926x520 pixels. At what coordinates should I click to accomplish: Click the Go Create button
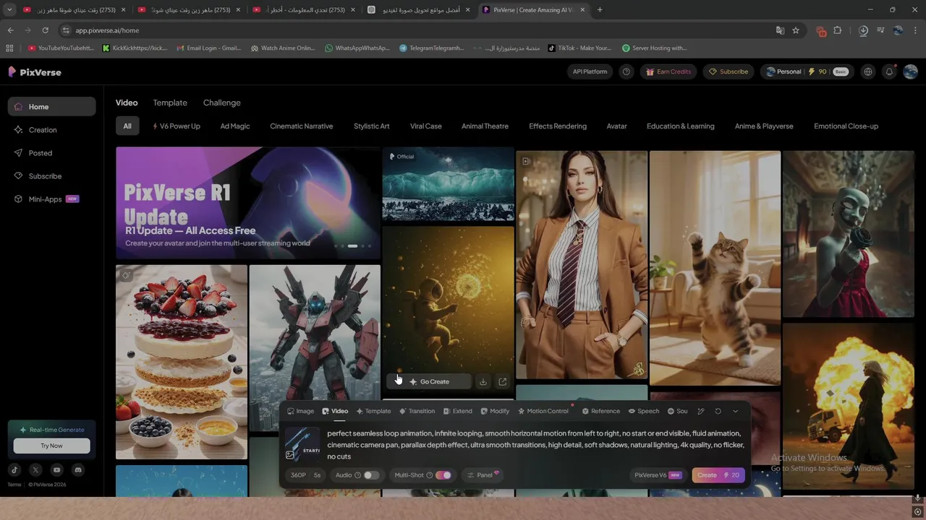[429, 381]
